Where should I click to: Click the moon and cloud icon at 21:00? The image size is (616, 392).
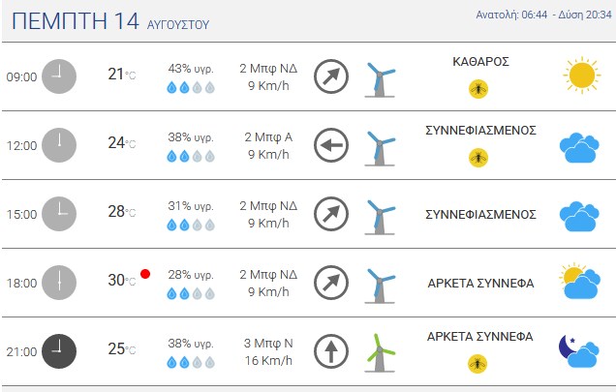[579, 350]
